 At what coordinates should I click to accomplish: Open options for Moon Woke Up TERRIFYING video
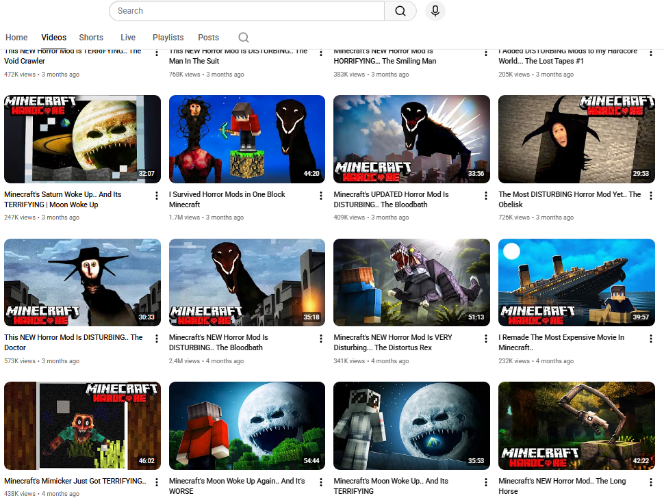pyautogui.click(x=486, y=482)
